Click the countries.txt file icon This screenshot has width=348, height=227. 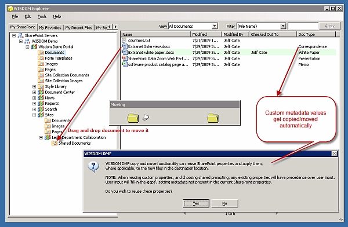tap(124, 41)
